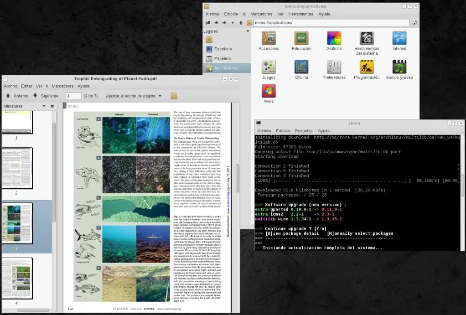Click the PDF page vertical scrollbar
The height and width of the screenshot is (315, 466).
click(238, 178)
